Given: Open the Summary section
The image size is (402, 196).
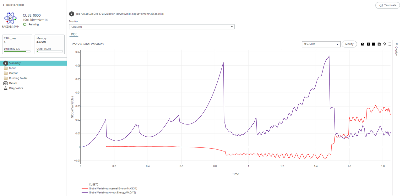Looking at the screenshot, I should 15,63.
